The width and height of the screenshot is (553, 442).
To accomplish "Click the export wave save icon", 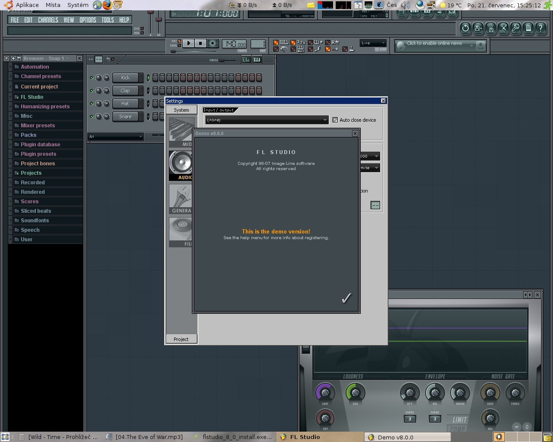I will [x=491, y=28].
